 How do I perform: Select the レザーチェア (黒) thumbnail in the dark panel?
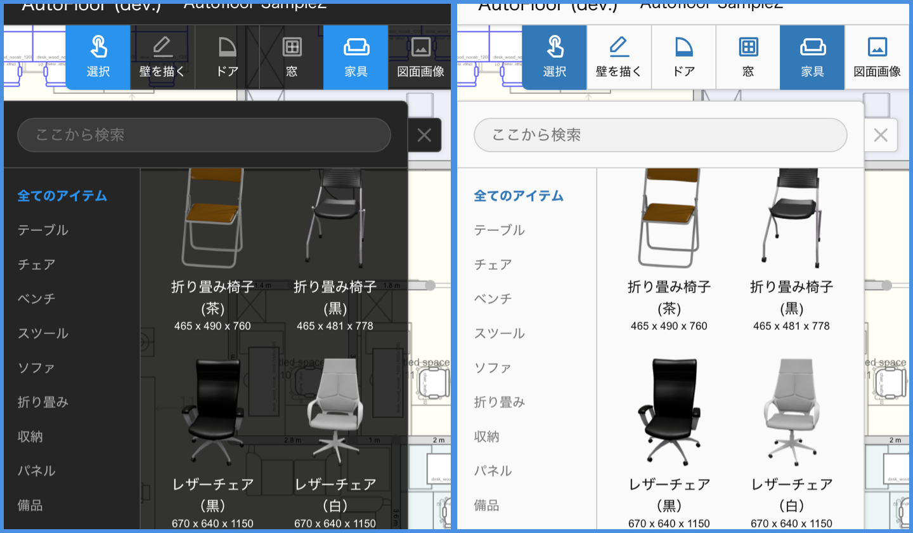212,412
